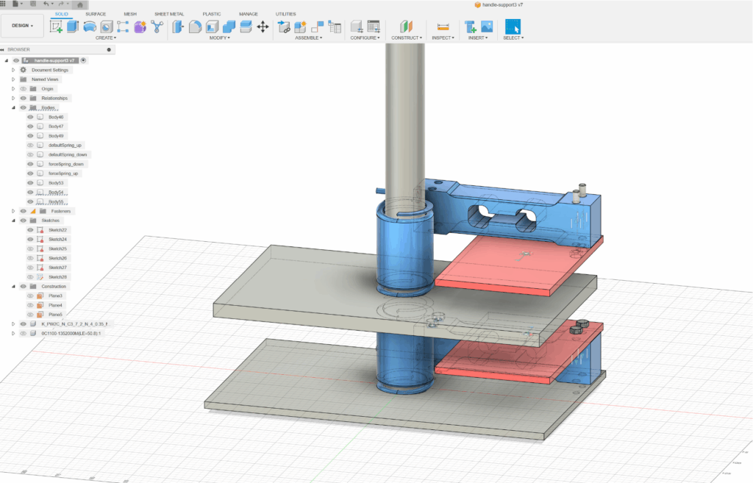Viewport: 753px width, 483px height.
Task: Click the Select tool icon
Action: pos(513,26)
